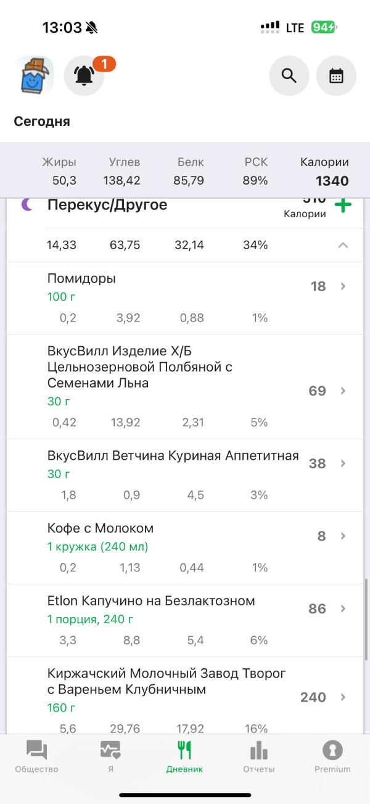Tap the notifications bell icon
This screenshot has width=370, height=804.
point(84,76)
